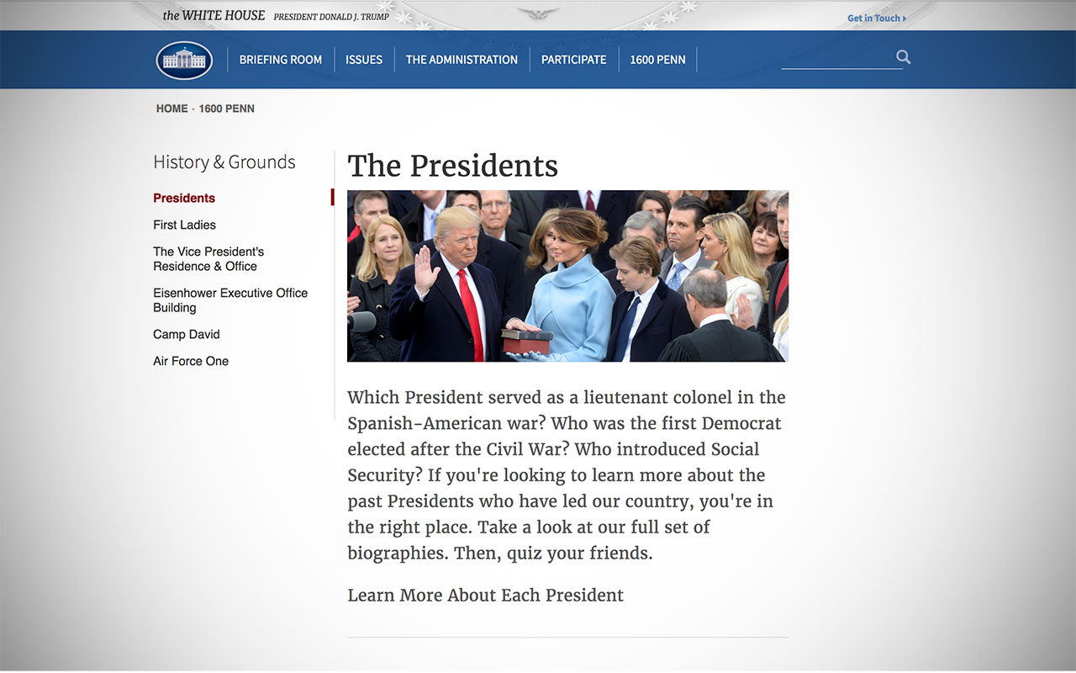Select Presidents in sidebar
This screenshot has height=673, width=1076.
(184, 199)
